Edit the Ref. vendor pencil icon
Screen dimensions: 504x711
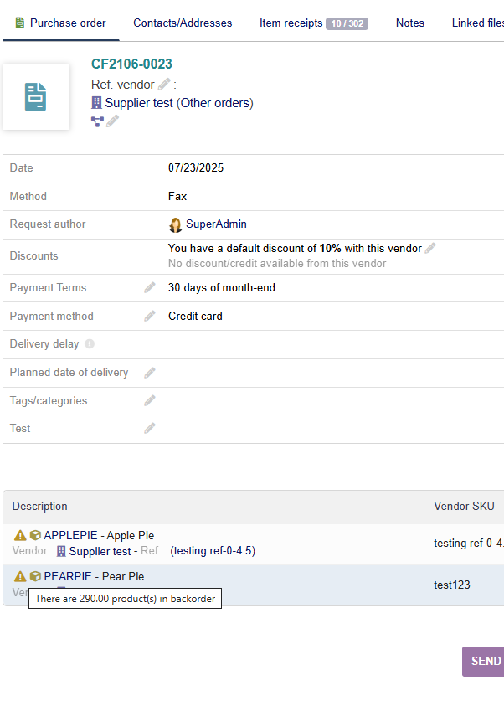[164, 85]
